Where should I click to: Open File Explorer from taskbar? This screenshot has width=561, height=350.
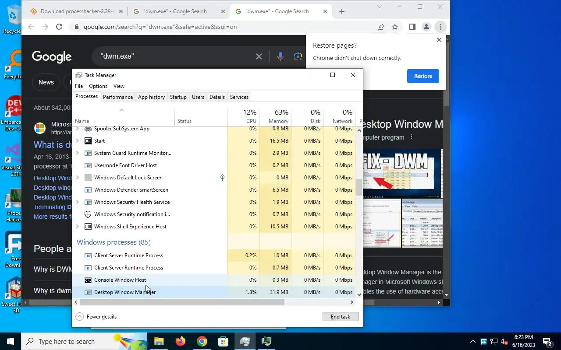[159, 341]
